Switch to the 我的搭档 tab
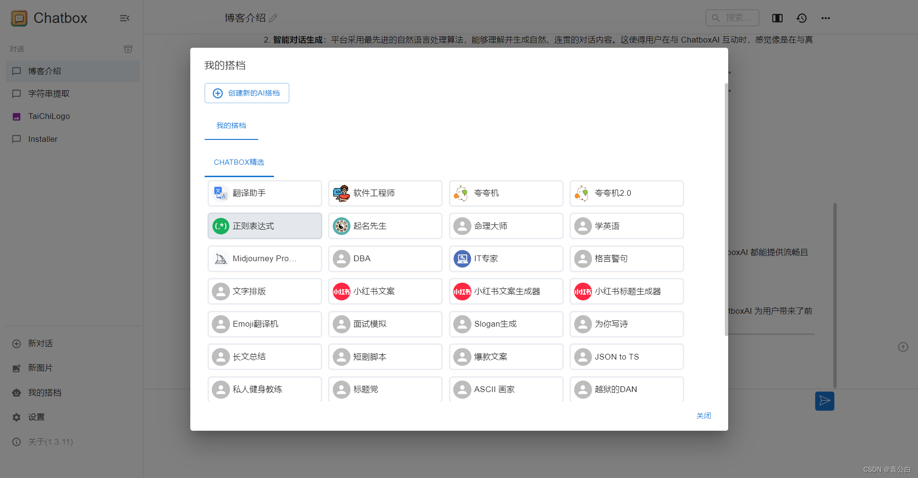The height and width of the screenshot is (478, 918). pyautogui.click(x=231, y=126)
